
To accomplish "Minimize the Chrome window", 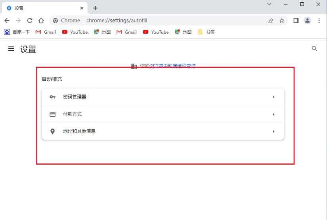I will tap(286, 4).
